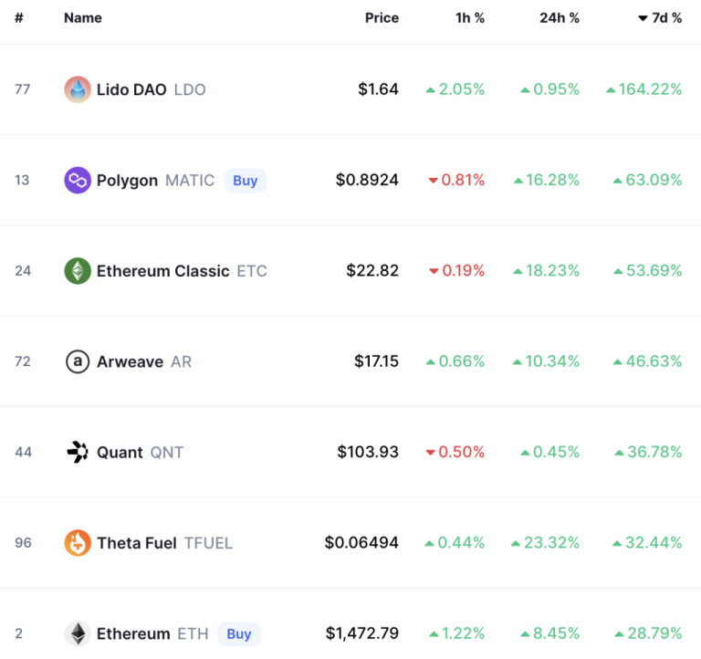The width and height of the screenshot is (701, 659).
Task: Sort table by 24h % column header
Action: click(x=559, y=18)
